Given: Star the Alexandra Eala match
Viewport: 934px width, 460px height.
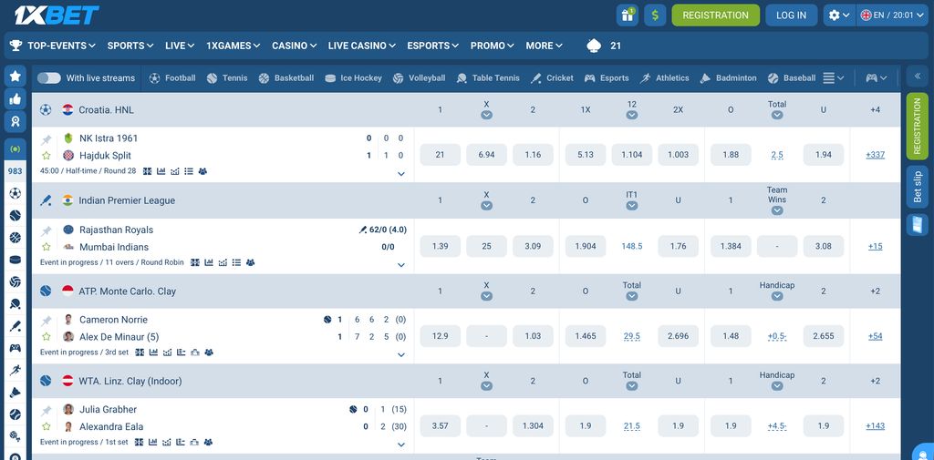Looking at the screenshot, I should (46, 426).
